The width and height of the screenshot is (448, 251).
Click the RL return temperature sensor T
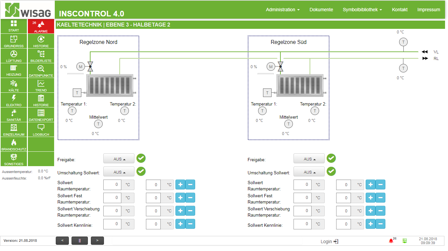pyautogui.click(x=403, y=68)
